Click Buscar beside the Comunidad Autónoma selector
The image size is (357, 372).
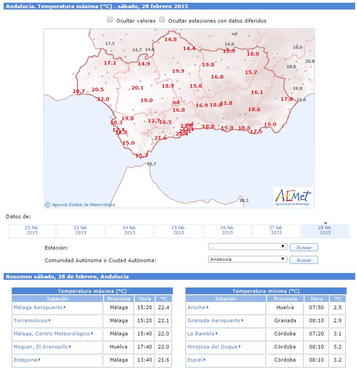tap(304, 260)
